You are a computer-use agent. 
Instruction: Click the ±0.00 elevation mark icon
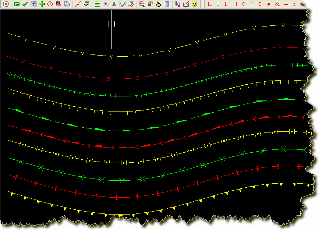pyautogui.click(x=86, y=4)
